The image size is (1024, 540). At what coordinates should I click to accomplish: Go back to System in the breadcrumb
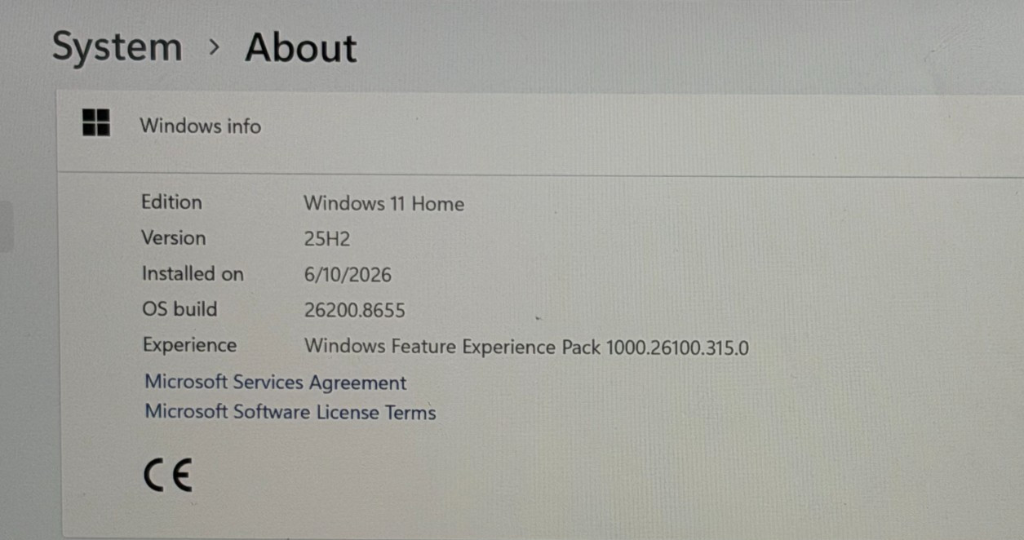click(117, 46)
